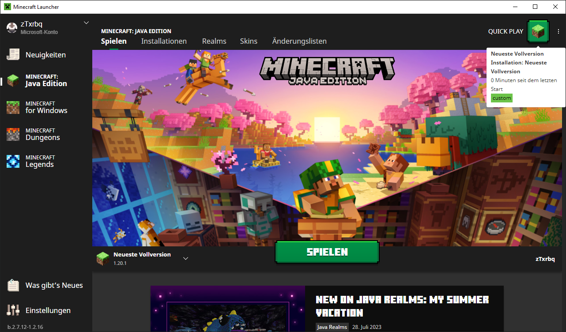Image resolution: width=566 pixels, height=332 pixels.
Task: Open the New on Java Realms article headline
Action: [x=402, y=306]
